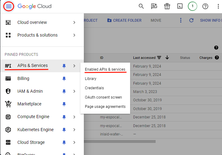
Task: Toggle the sort direction arrow
Action: (167, 58)
